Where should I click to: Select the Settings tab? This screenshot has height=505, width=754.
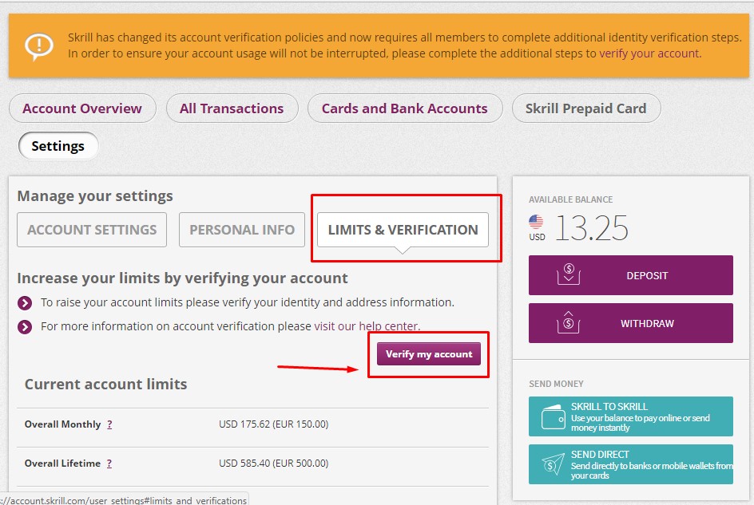click(58, 146)
